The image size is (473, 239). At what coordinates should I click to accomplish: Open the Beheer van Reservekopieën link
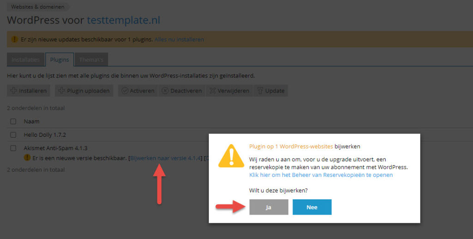(x=321, y=175)
